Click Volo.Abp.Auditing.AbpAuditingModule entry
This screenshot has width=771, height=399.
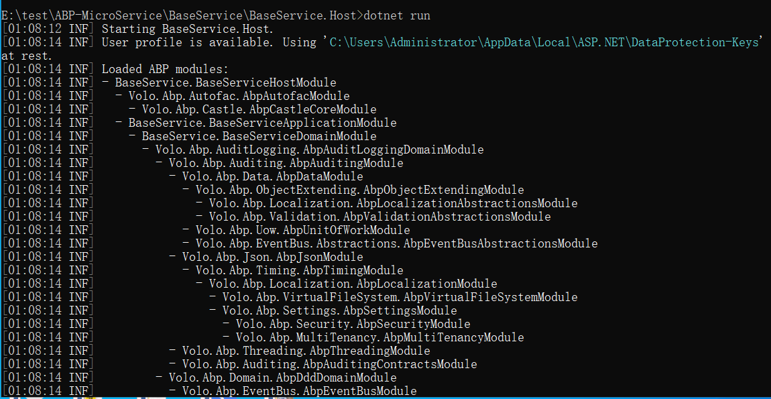tap(286, 163)
